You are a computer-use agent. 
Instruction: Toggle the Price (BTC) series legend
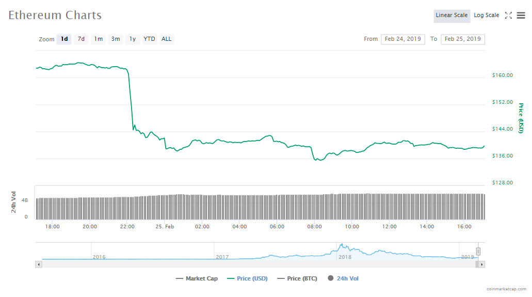pyautogui.click(x=298, y=278)
